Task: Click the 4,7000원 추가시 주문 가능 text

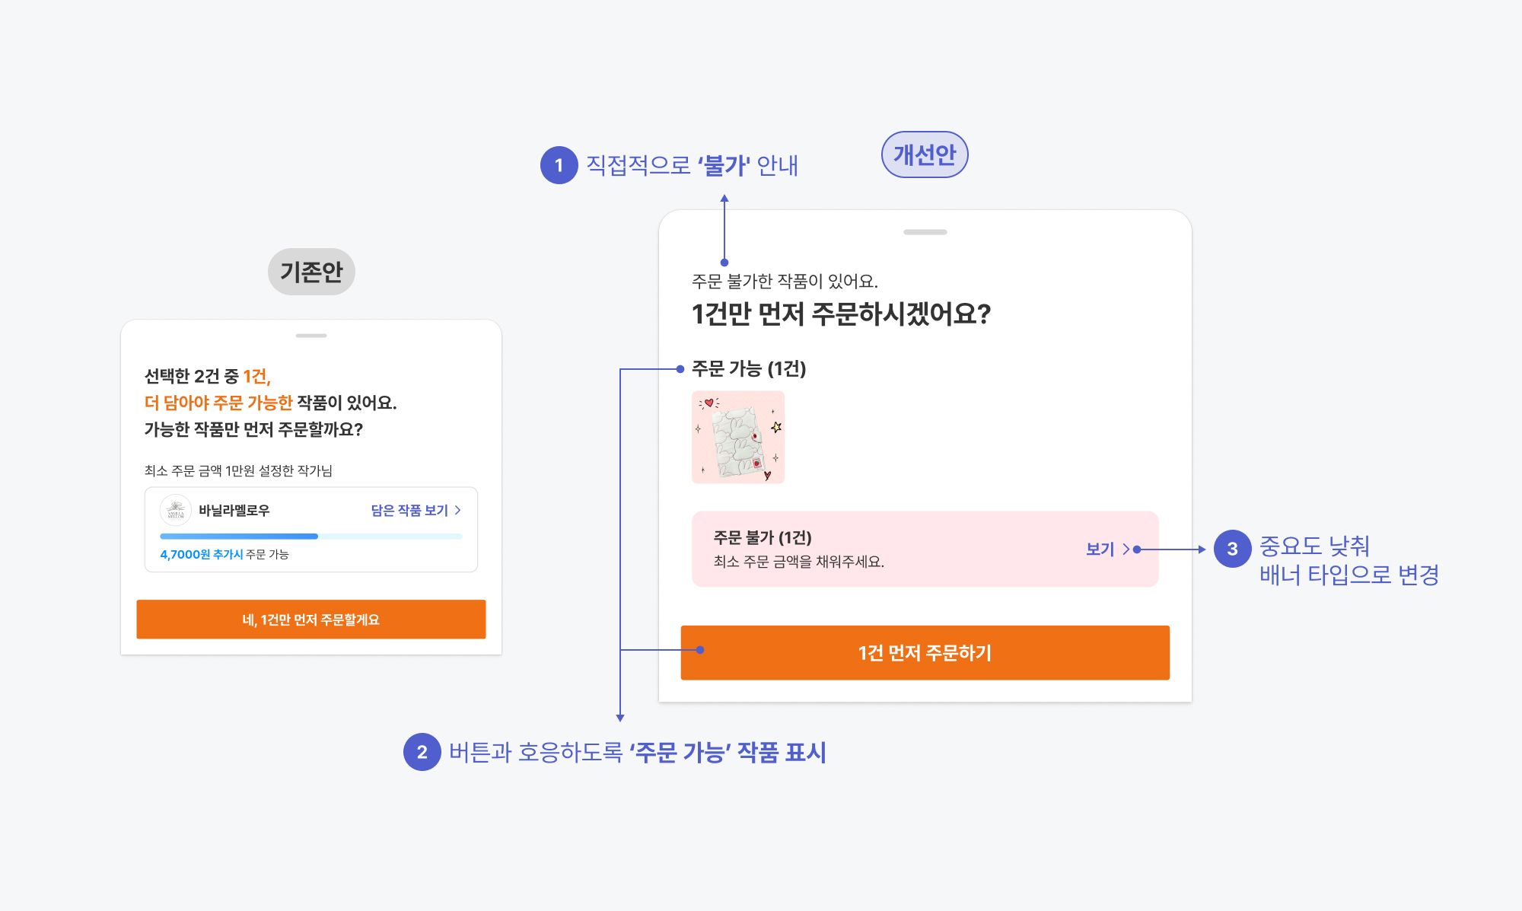Action: 224,554
